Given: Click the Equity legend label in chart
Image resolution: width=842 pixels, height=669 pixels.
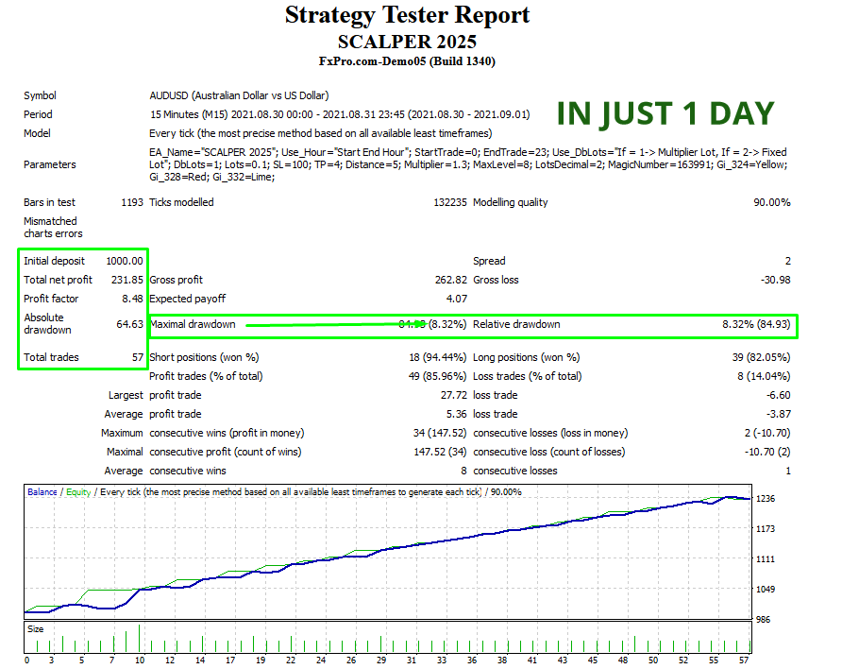Looking at the screenshot, I should click(x=78, y=492).
